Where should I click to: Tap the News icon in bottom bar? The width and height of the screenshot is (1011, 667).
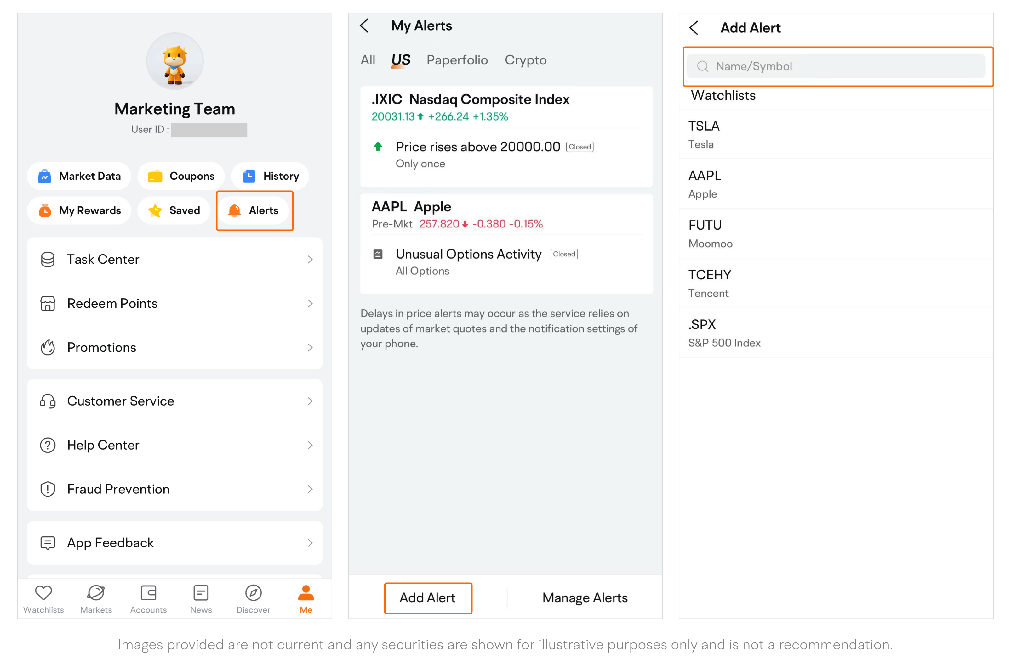click(x=201, y=593)
